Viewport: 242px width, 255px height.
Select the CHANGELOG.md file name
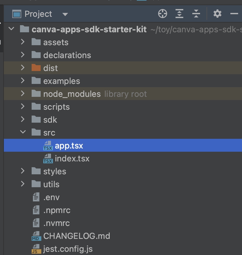click(x=77, y=236)
